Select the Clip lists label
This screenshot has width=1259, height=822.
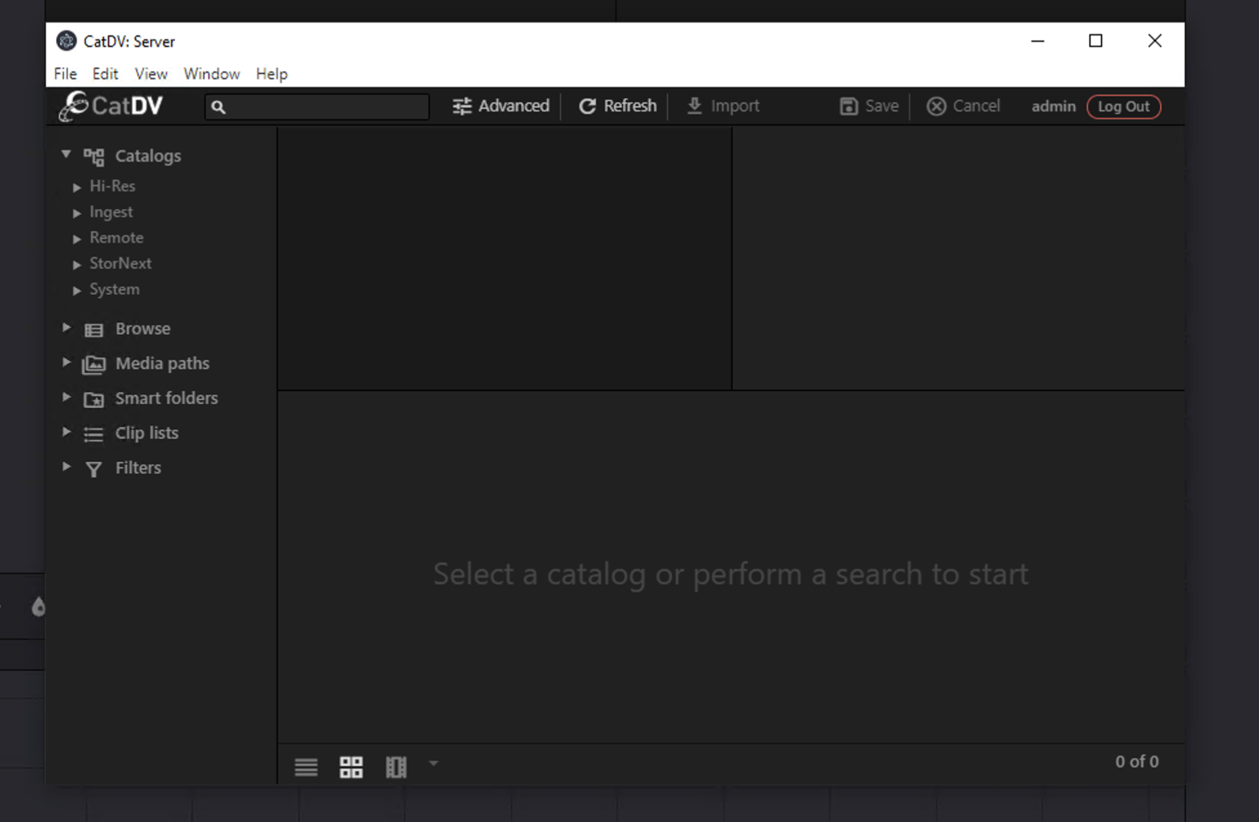point(146,434)
